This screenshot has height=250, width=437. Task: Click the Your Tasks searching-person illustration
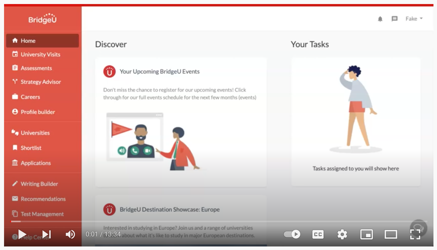point(356,109)
